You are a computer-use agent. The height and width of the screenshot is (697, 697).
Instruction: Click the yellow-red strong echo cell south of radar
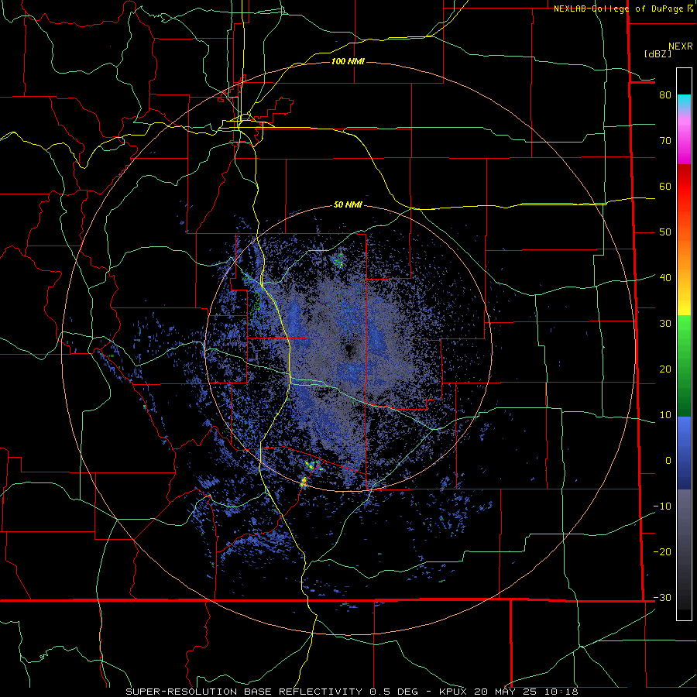304,482
